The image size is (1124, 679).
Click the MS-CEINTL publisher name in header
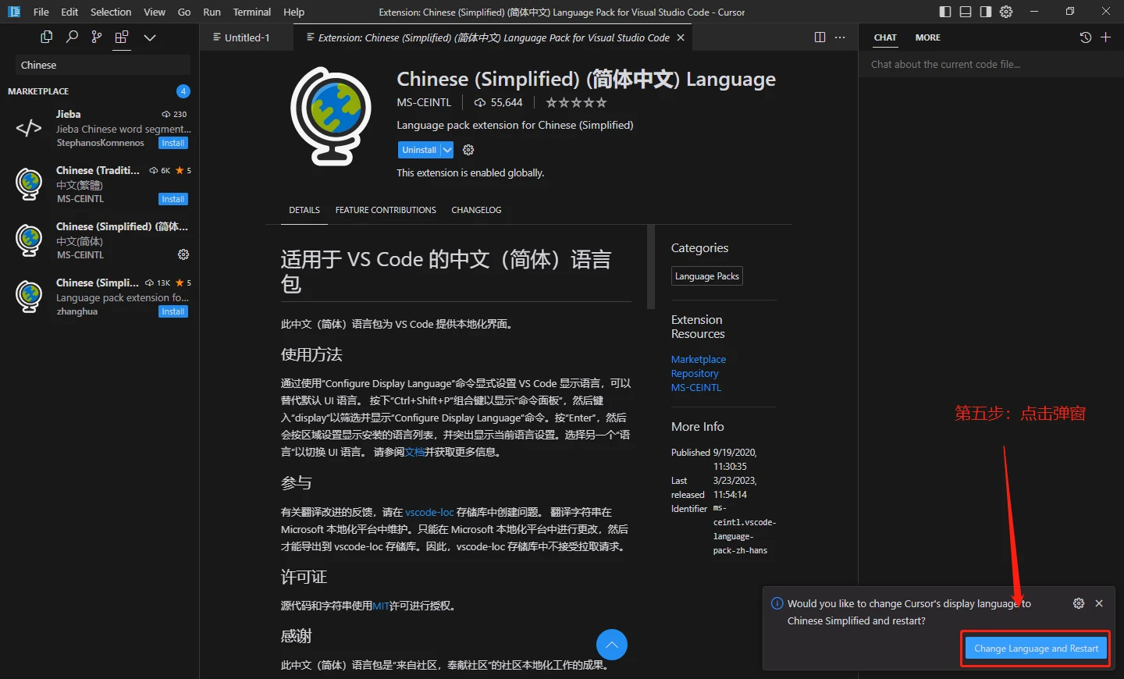(x=424, y=102)
